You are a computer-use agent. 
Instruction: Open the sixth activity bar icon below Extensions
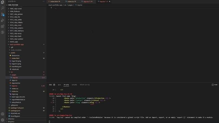2,32
